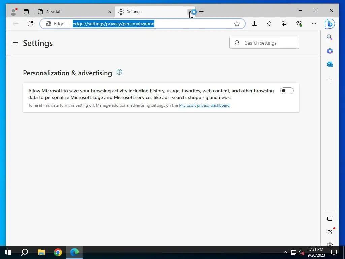Maximize the Edge window

[315, 10]
